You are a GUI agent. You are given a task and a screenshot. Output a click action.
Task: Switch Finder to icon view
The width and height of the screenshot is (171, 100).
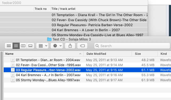9,46
